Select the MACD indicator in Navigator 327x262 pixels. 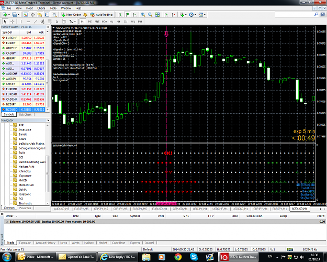22,180
